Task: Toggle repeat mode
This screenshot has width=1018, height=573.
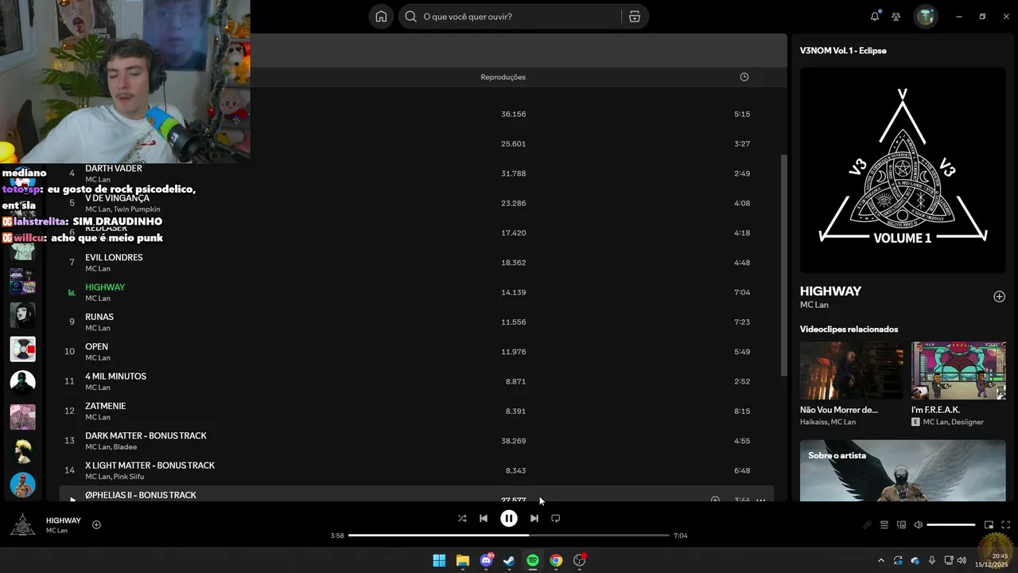Action: 556,518
